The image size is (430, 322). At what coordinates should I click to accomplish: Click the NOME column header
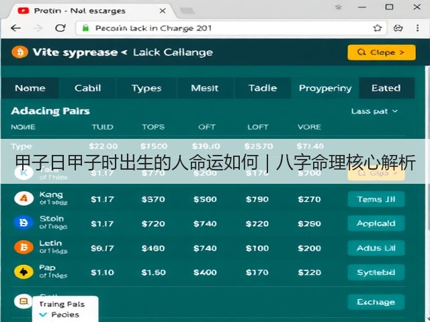click(x=23, y=127)
